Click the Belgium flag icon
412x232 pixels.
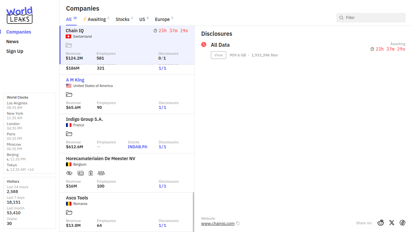point(69,165)
